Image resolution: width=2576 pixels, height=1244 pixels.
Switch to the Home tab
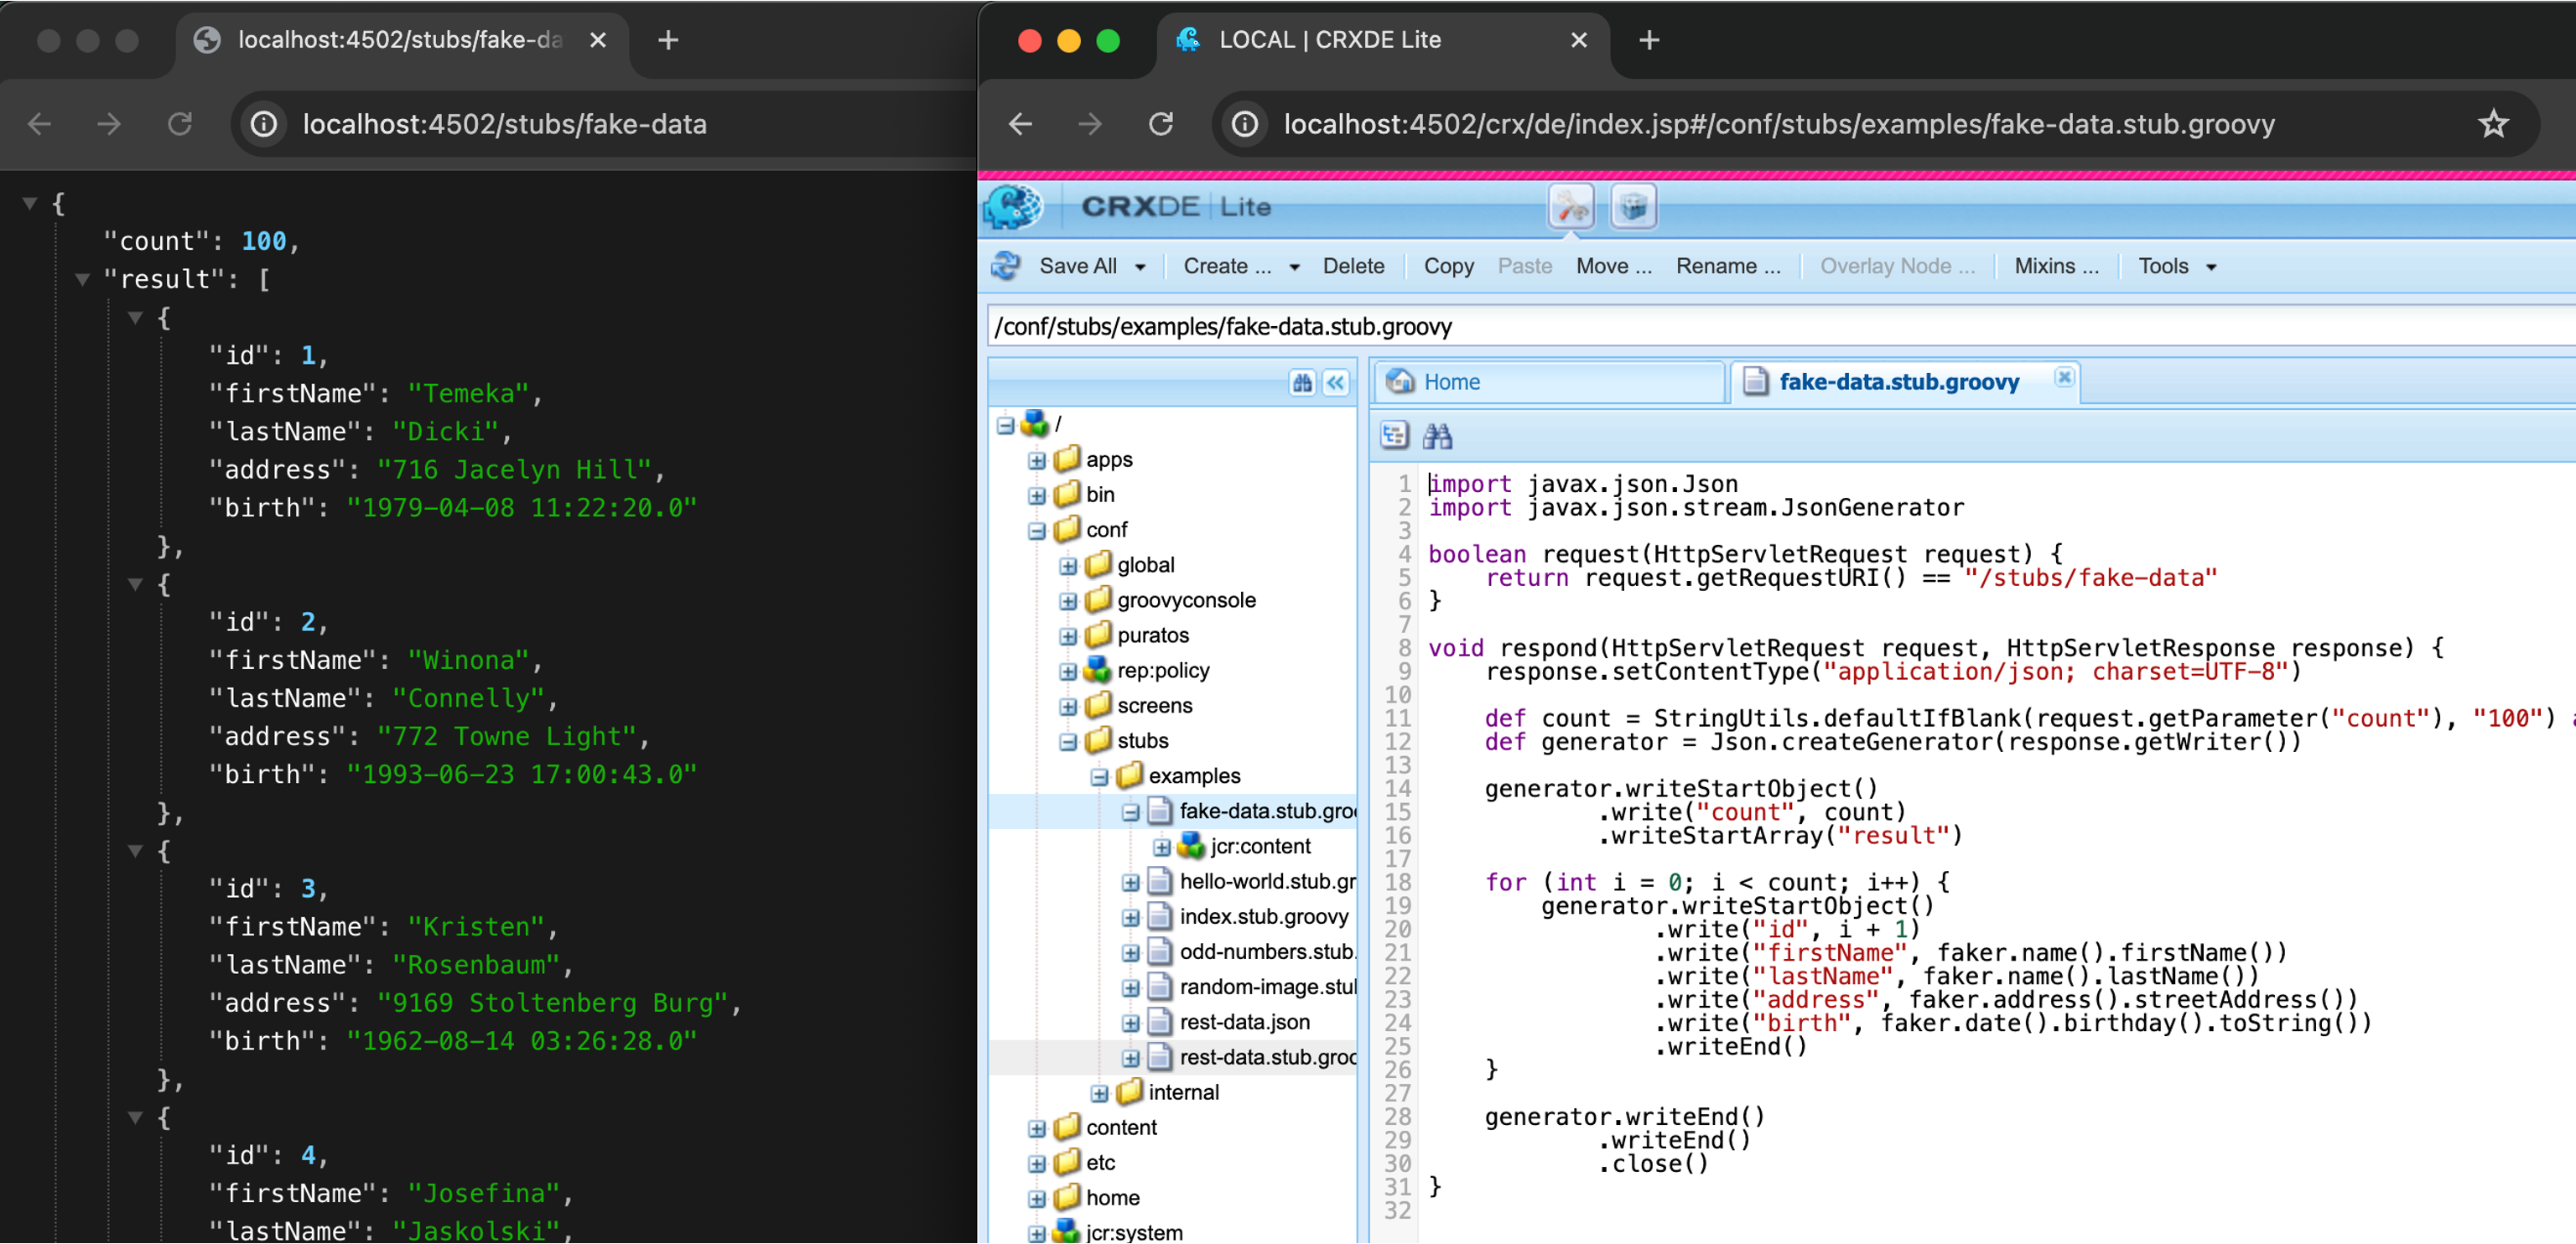click(1451, 382)
